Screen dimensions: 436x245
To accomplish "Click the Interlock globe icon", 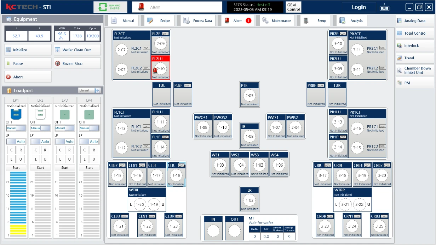I will [399, 46].
